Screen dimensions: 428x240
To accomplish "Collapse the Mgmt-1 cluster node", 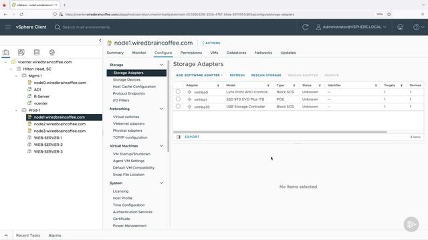I will tap(16, 76).
